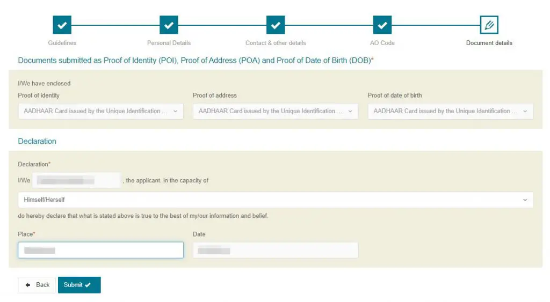The image size is (550, 302).
Task: Click the Back button
Action: (x=37, y=285)
